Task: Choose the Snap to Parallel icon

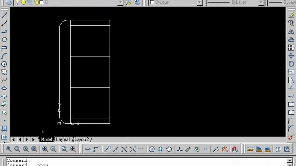Action: (x=188, y=149)
